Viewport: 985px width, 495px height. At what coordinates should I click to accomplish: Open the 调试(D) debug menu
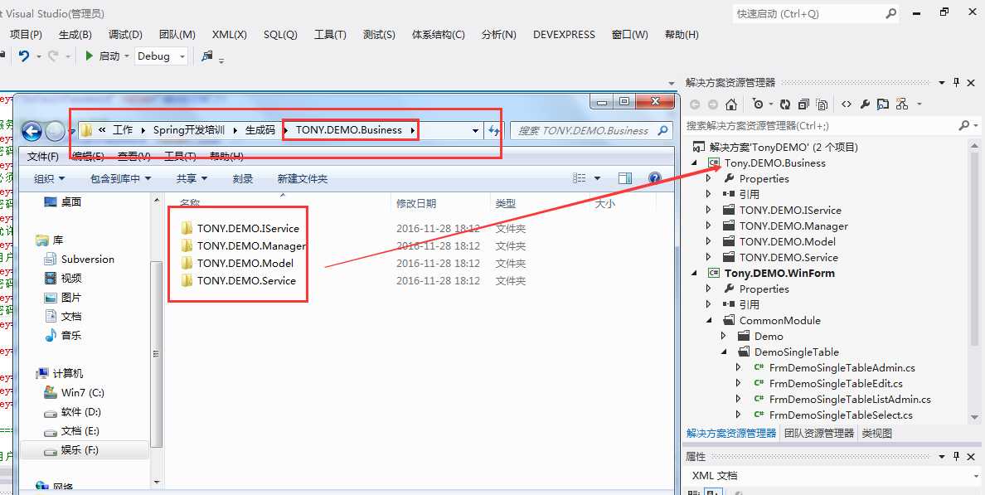pyautogui.click(x=125, y=35)
